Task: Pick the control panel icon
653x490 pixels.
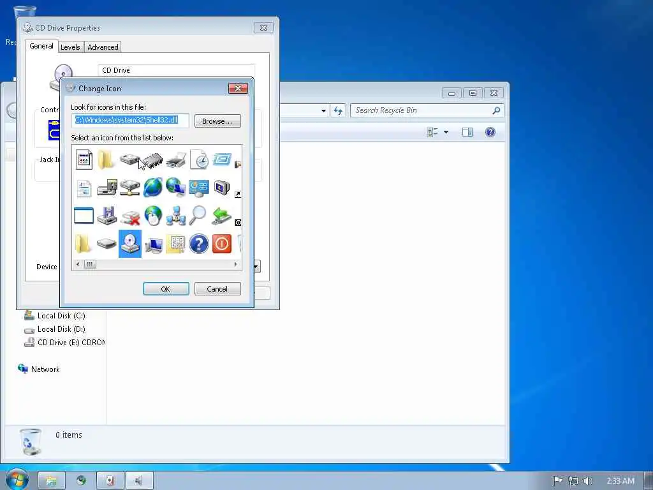Action: pos(199,188)
